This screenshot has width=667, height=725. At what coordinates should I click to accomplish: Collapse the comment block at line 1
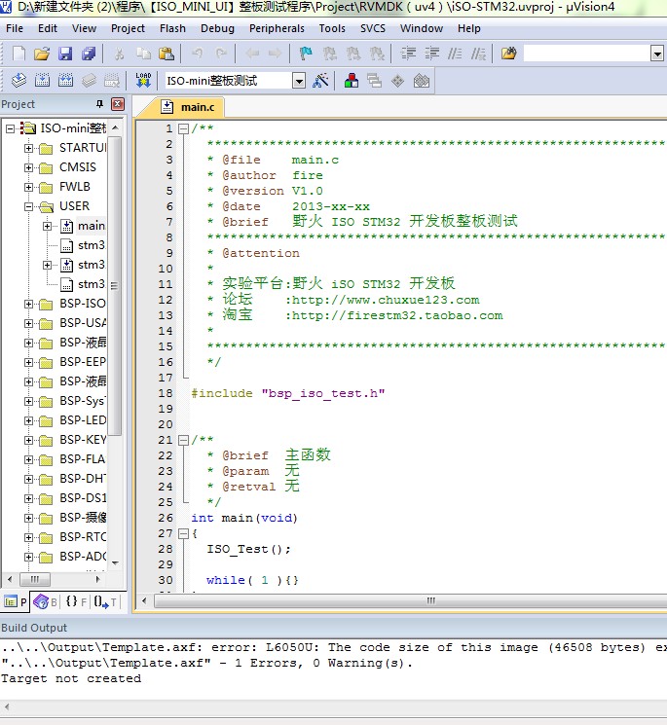182,128
